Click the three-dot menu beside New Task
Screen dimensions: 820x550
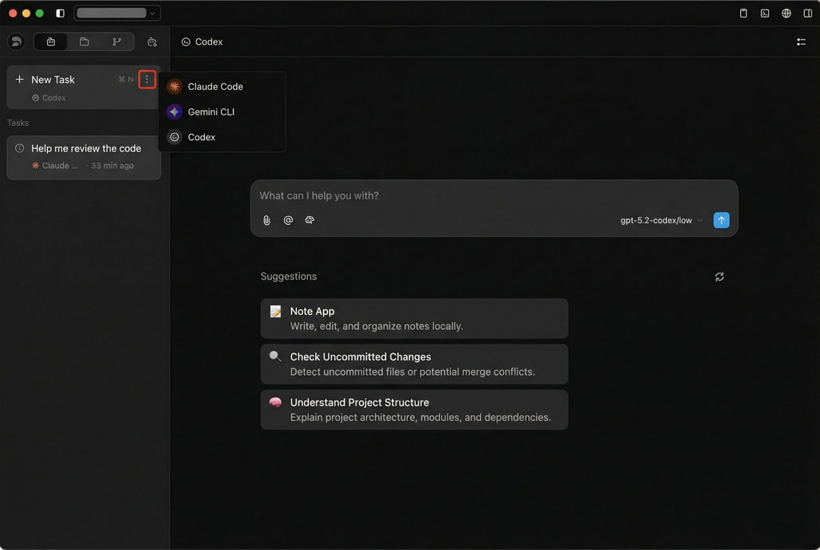pos(147,80)
